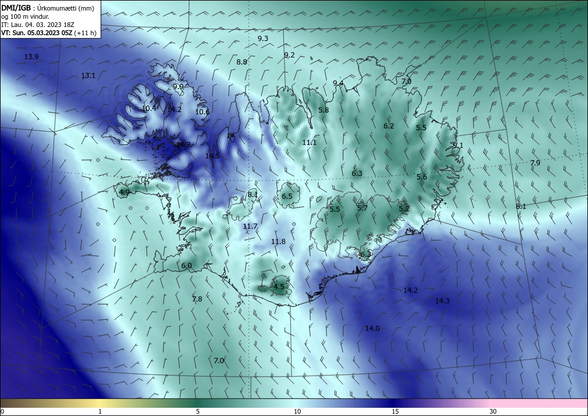This screenshot has height=416, width=588.
Task: Select the 5.6 map value
Action: [x=422, y=177]
